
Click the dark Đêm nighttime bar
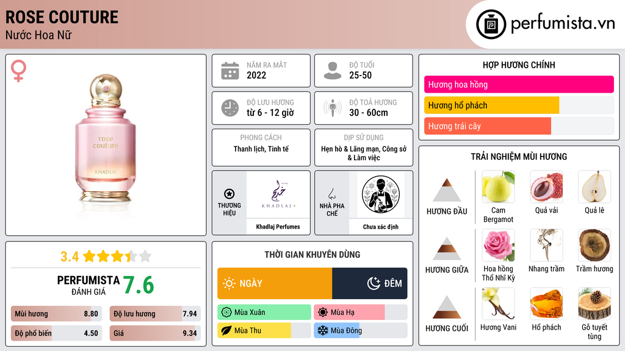pyautogui.click(x=369, y=283)
